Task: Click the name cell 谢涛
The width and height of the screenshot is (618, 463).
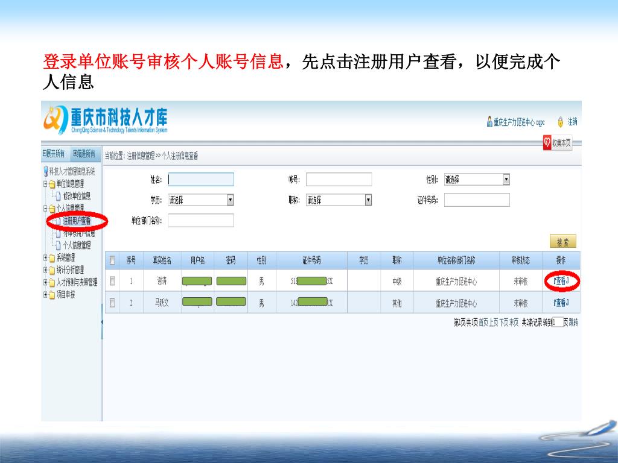Action: click(162, 281)
